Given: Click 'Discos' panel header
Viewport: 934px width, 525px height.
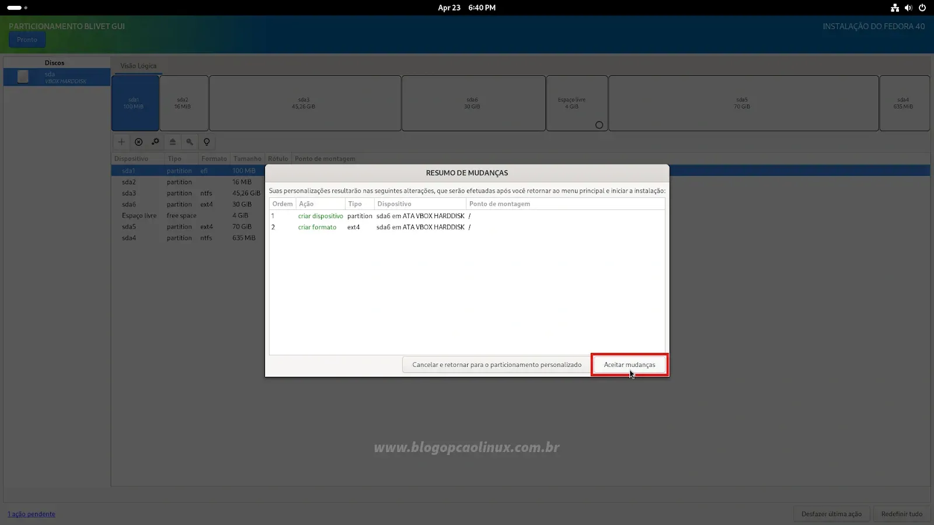Looking at the screenshot, I should click(55, 63).
